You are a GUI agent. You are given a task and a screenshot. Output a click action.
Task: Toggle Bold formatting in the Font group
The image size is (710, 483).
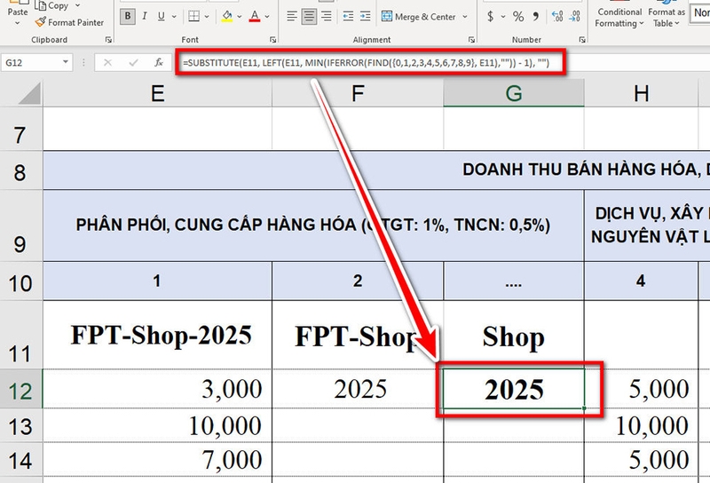click(128, 17)
